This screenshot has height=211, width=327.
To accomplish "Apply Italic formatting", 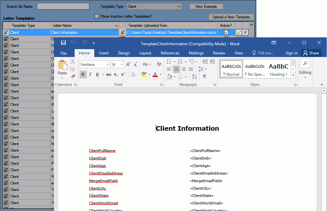I will click(90, 74).
